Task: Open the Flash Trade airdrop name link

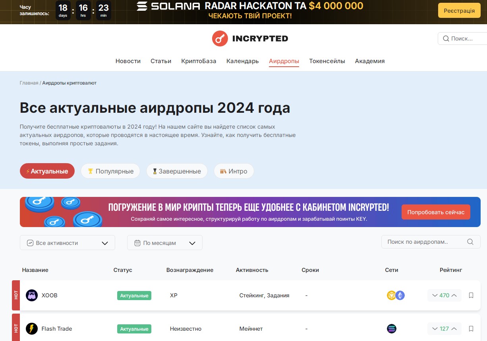Action: [x=57, y=329]
